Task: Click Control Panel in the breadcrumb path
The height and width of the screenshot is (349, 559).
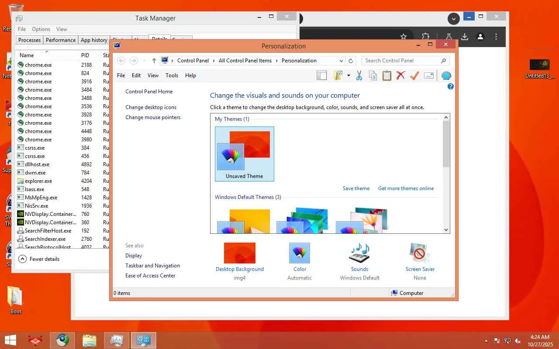Action: 193,61
